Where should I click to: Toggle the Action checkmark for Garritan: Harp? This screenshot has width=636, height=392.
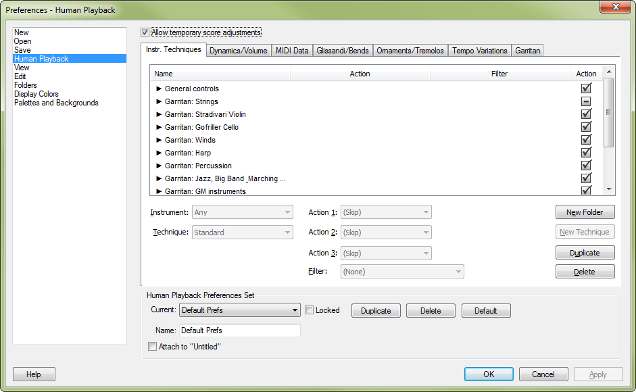click(x=586, y=152)
